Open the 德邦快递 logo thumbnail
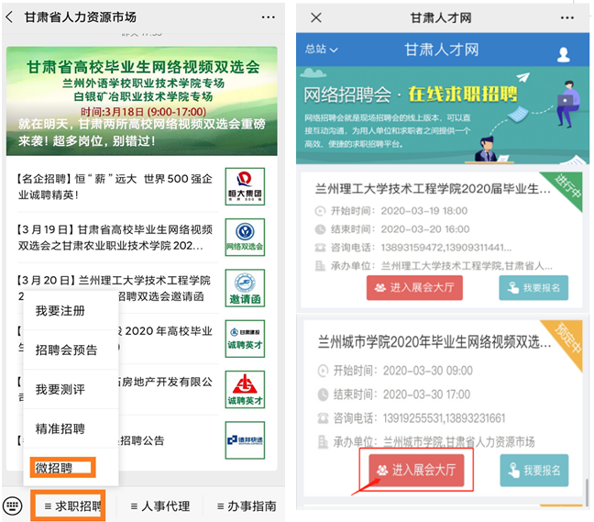This screenshot has height=522, width=594. click(245, 440)
